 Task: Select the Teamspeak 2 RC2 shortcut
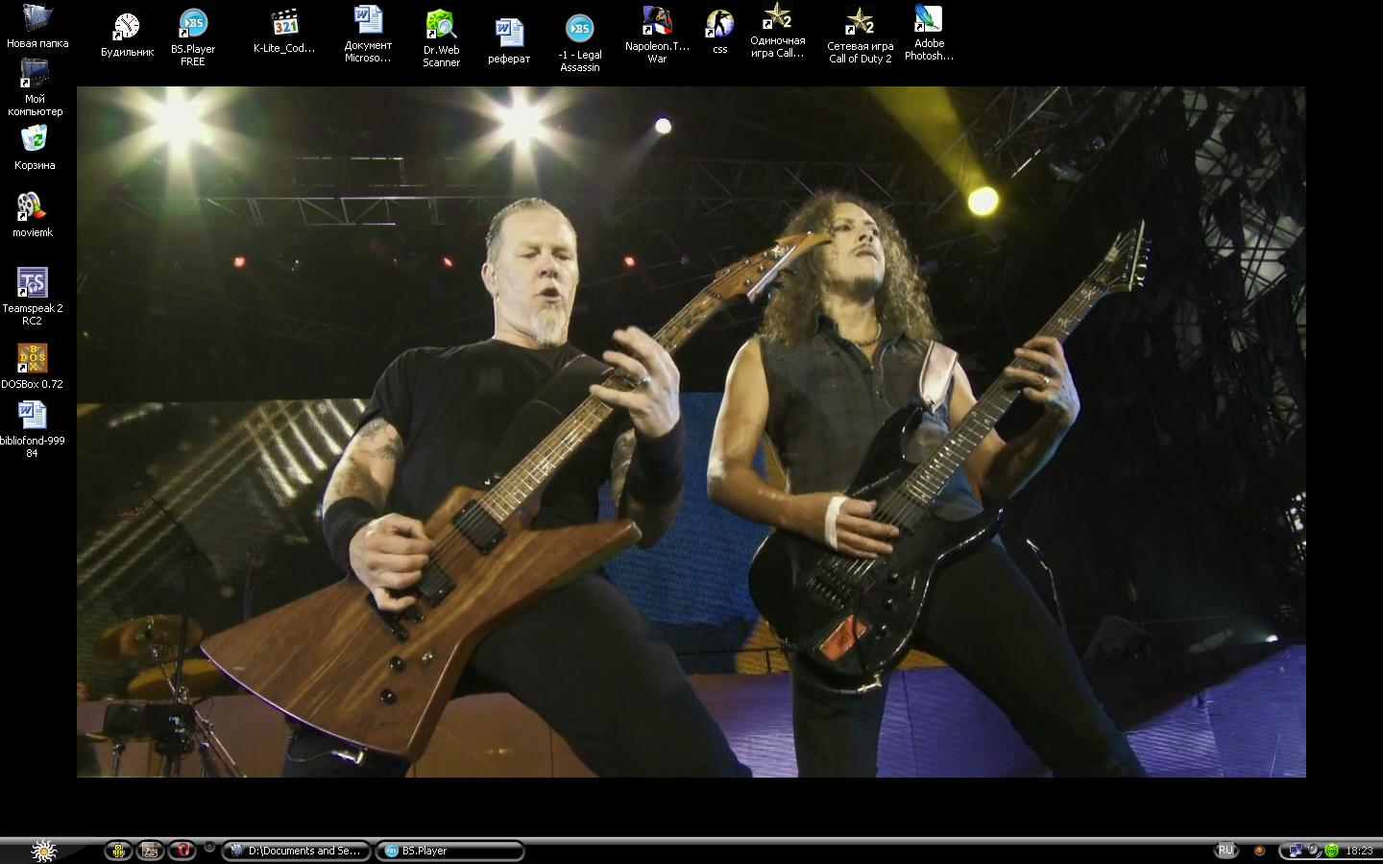33,282
